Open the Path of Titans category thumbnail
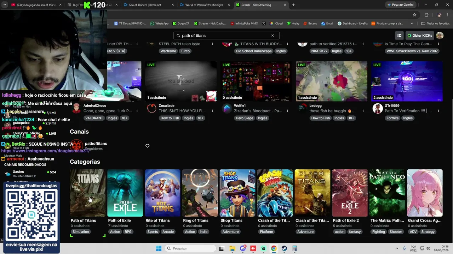453x254 pixels. pyautogui.click(x=87, y=193)
